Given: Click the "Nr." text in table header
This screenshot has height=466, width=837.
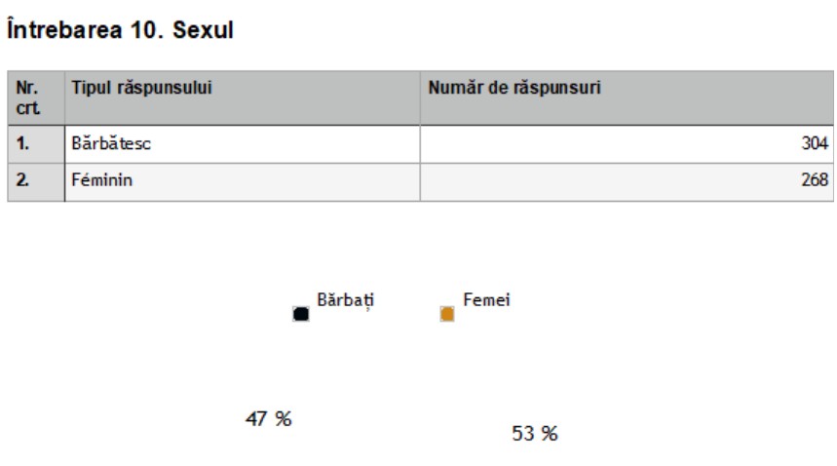Looking at the screenshot, I should click(x=25, y=88).
